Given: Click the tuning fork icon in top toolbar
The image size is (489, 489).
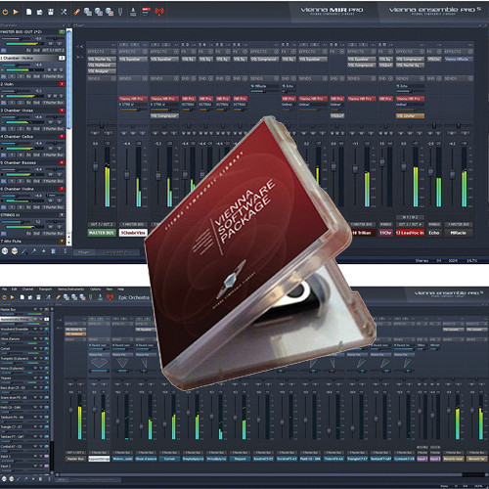Looking at the screenshot, I should pos(120,12).
